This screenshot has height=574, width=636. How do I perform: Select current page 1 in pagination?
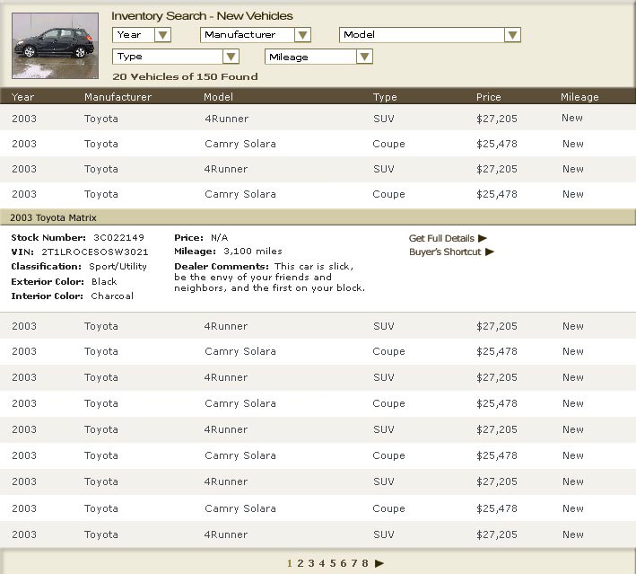click(290, 563)
